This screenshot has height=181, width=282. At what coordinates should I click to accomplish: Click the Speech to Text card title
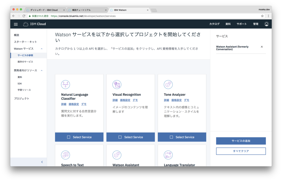coord(72,165)
